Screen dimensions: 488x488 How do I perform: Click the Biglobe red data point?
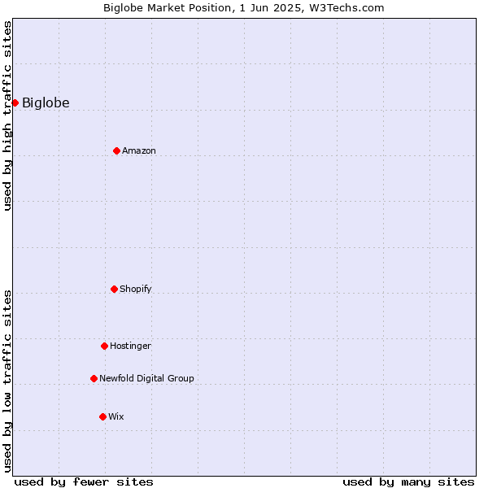(15, 103)
